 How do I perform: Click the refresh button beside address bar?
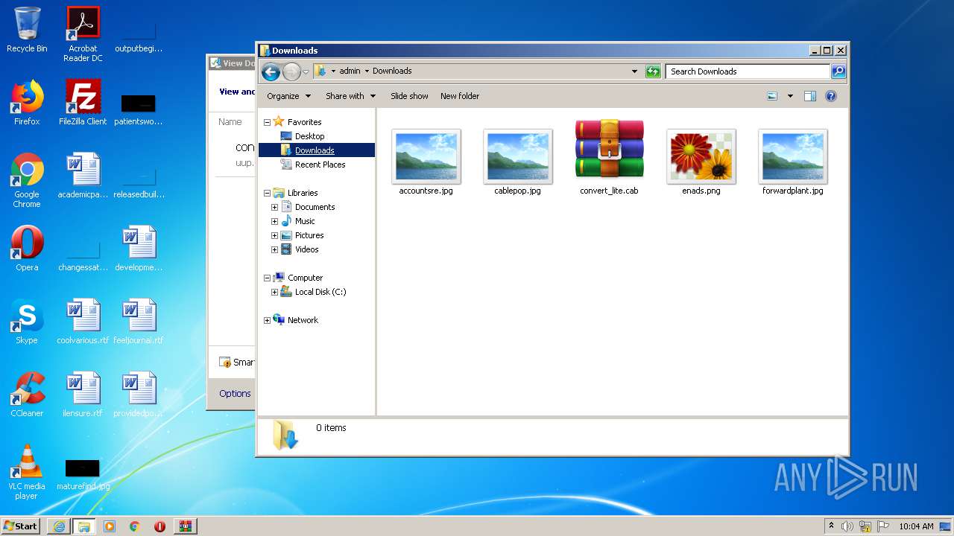click(x=653, y=71)
